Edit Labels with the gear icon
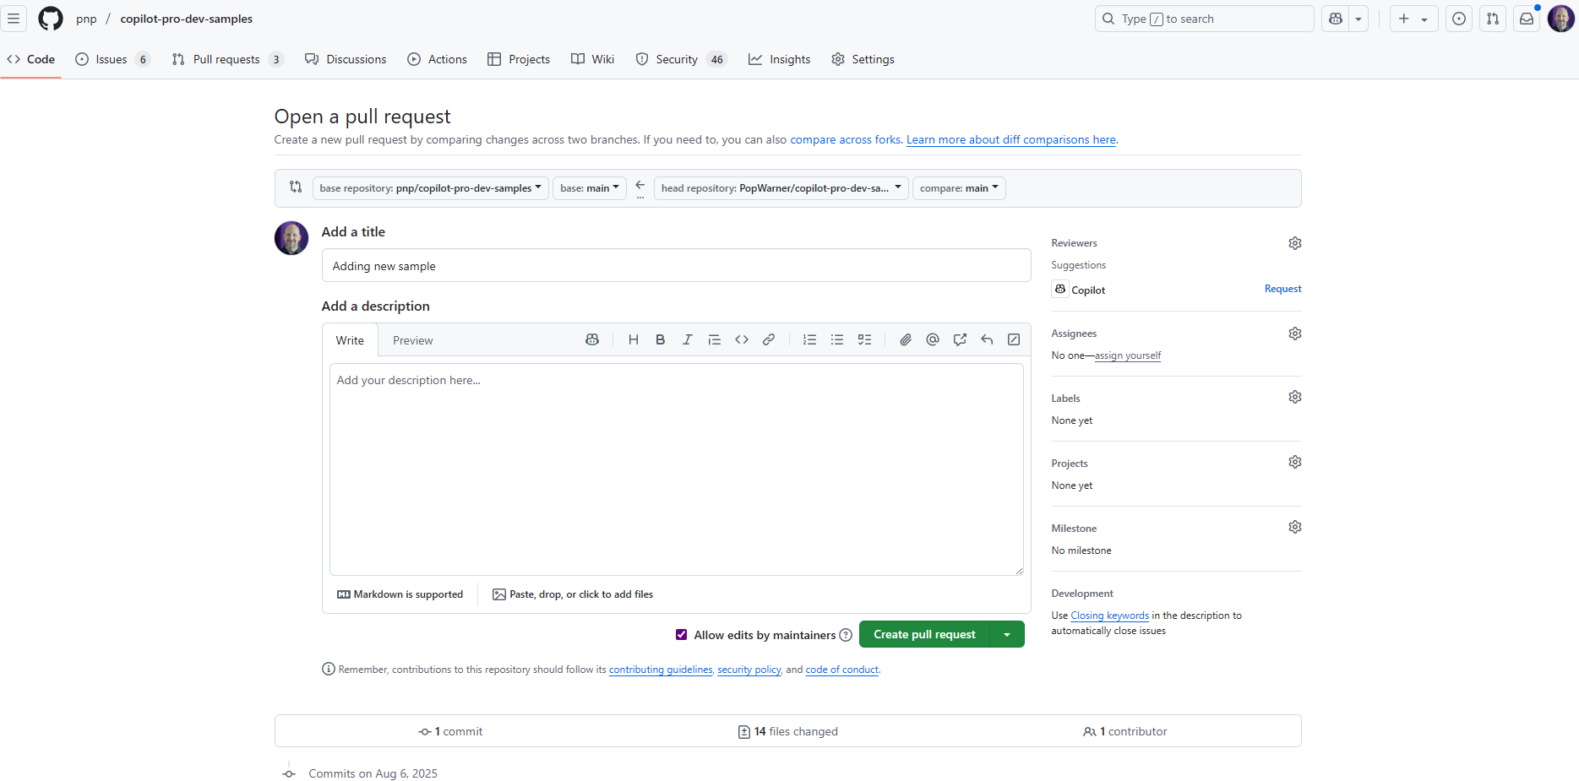 tap(1295, 397)
